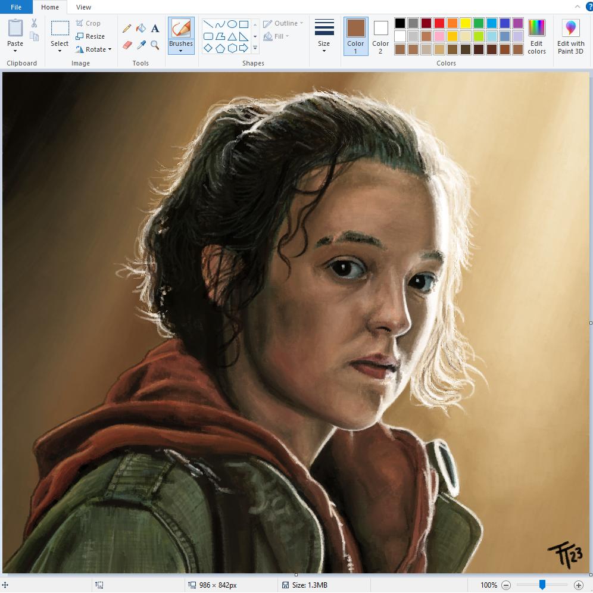The width and height of the screenshot is (593, 593).
Task: Switch to the View tab
Action: point(83,7)
